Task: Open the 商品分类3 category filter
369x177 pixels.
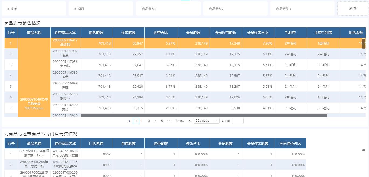Action: click(x=302, y=8)
